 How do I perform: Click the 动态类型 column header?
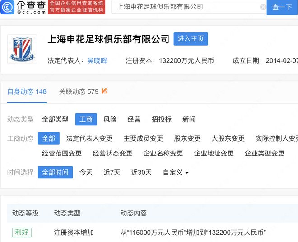pyautogui.click(x=67, y=213)
